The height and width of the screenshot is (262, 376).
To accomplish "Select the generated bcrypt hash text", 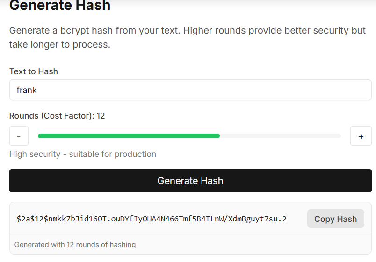I will pos(152,219).
